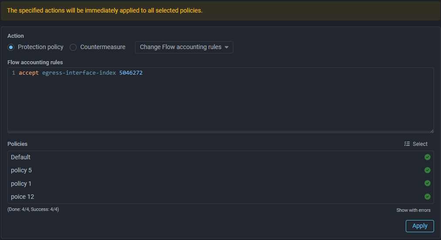Screen dimensions: 441x240
Task: Click the checklist icon beside Select
Action: pyautogui.click(x=407, y=144)
